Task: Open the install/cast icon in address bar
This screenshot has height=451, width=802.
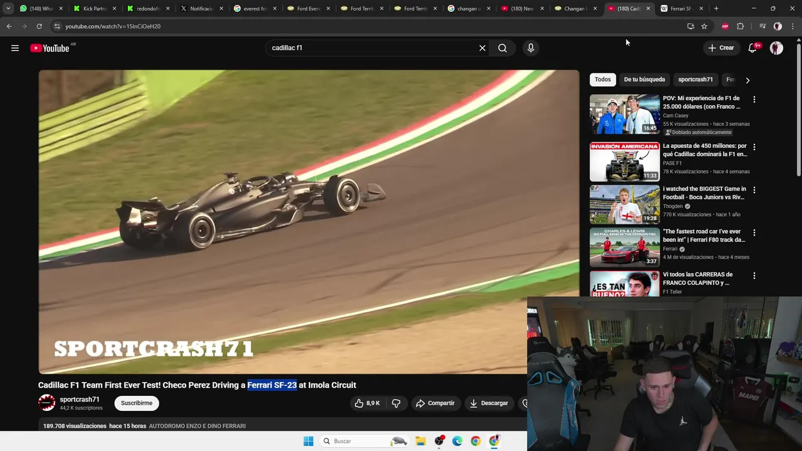Action: pyautogui.click(x=690, y=26)
